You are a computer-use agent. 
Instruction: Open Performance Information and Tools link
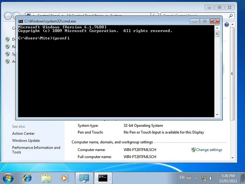coord(36,150)
